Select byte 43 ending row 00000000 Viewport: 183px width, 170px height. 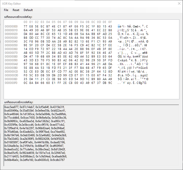click(x=110, y=26)
